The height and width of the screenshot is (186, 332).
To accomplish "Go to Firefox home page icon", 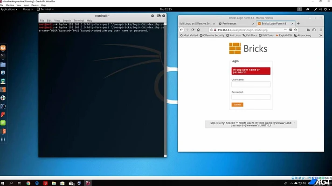I will coord(198,30).
